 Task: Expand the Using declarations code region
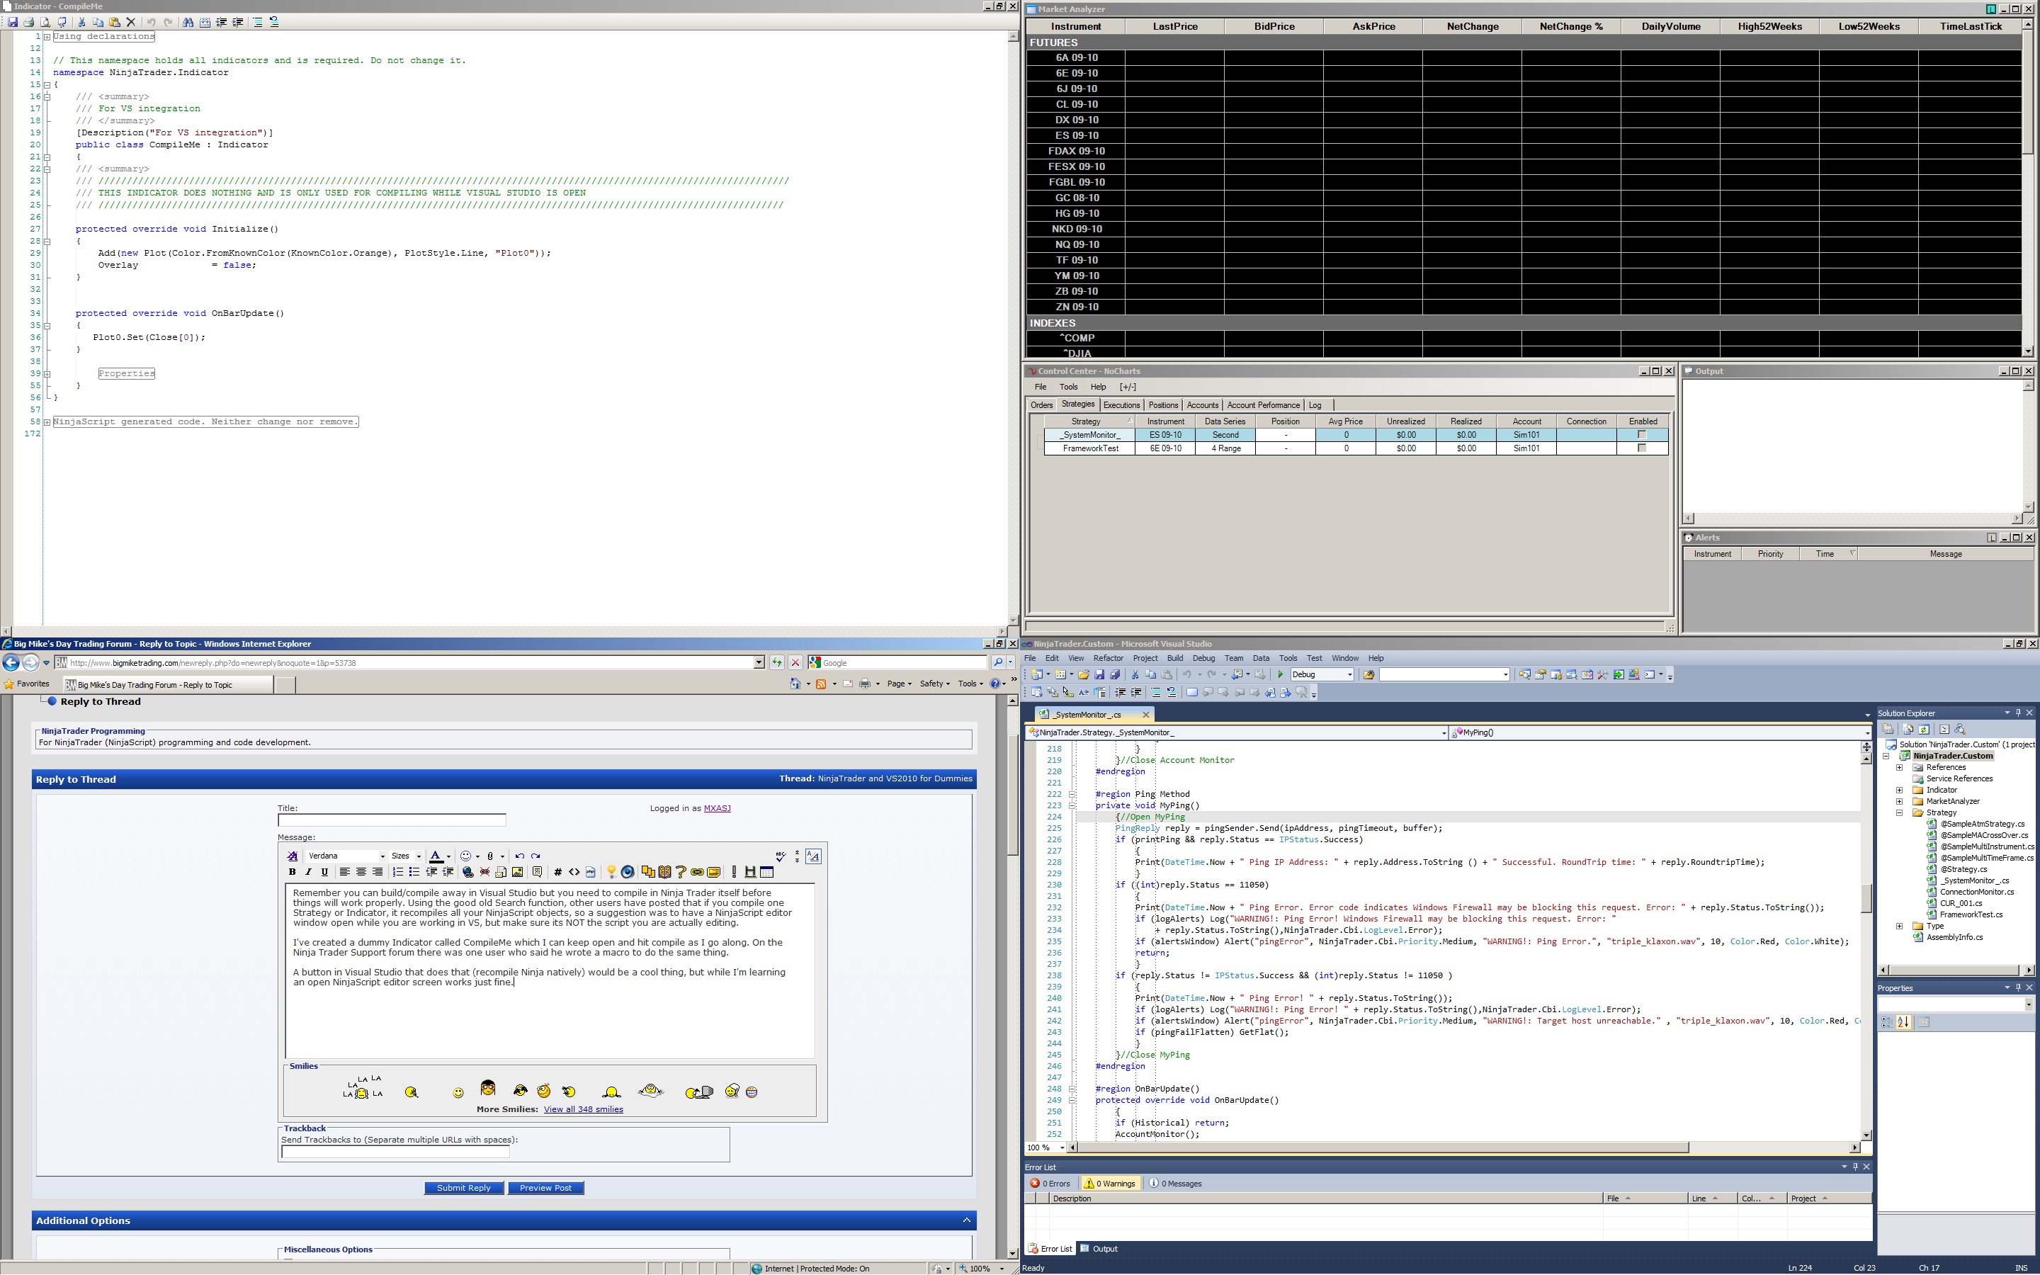click(x=47, y=36)
